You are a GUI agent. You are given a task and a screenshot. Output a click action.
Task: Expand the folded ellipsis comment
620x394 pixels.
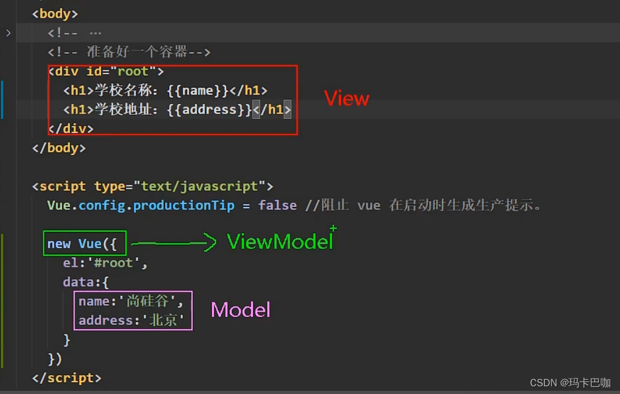(x=95, y=33)
